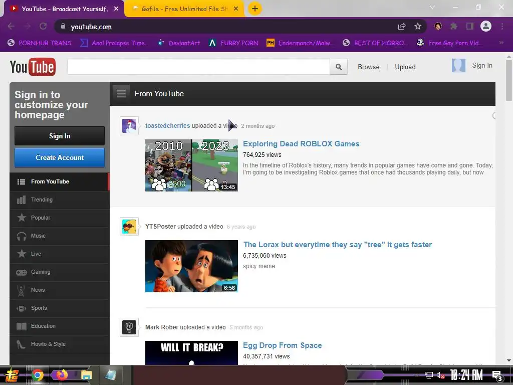Click the muted volume tray icon
The height and width of the screenshot is (385, 513).
pos(440,375)
